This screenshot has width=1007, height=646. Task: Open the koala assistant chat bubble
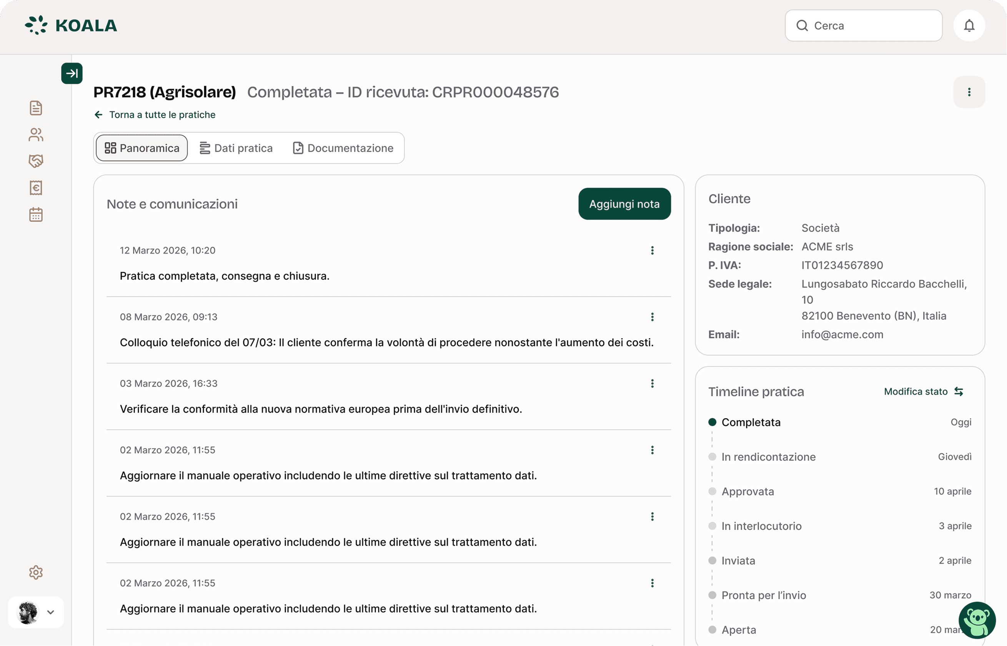click(977, 620)
